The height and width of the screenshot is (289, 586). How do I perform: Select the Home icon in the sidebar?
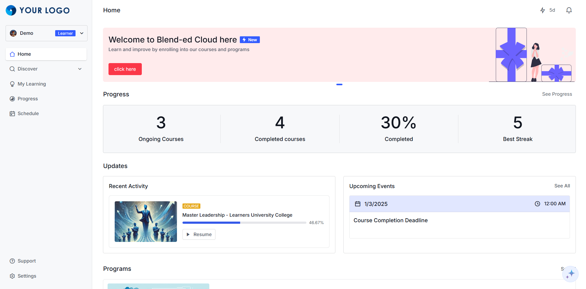pyautogui.click(x=13, y=54)
